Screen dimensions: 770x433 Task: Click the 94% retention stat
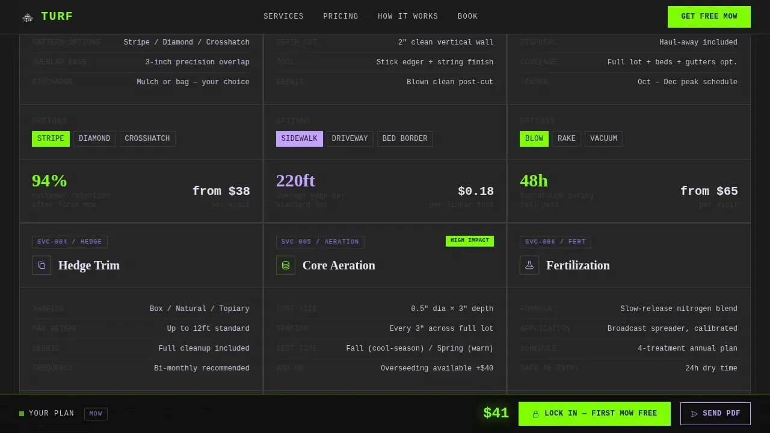click(49, 180)
